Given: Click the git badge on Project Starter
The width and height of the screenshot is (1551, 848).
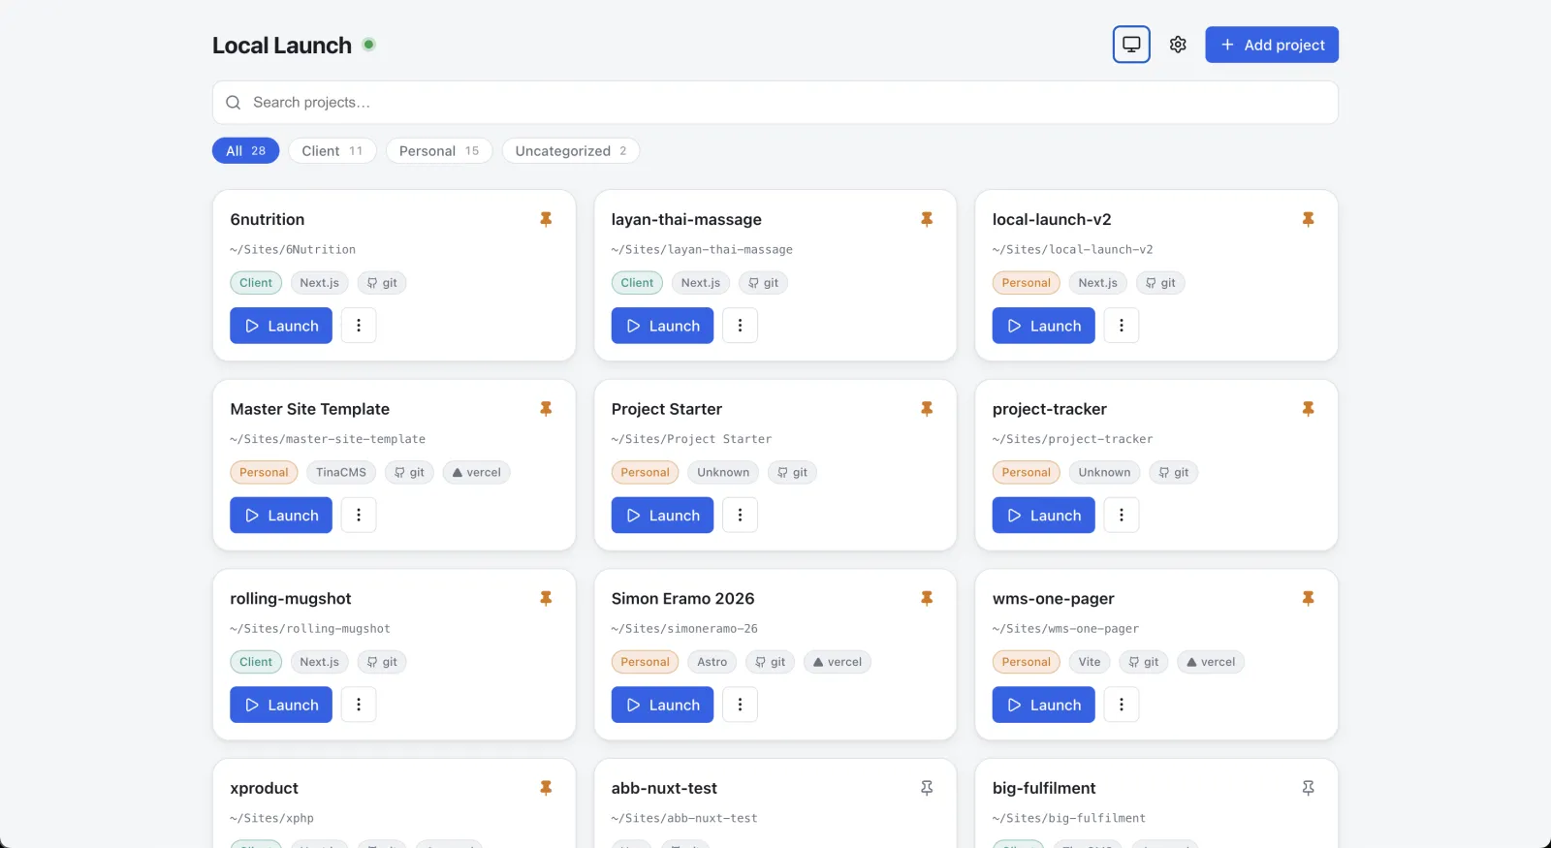Looking at the screenshot, I should [x=792, y=473].
